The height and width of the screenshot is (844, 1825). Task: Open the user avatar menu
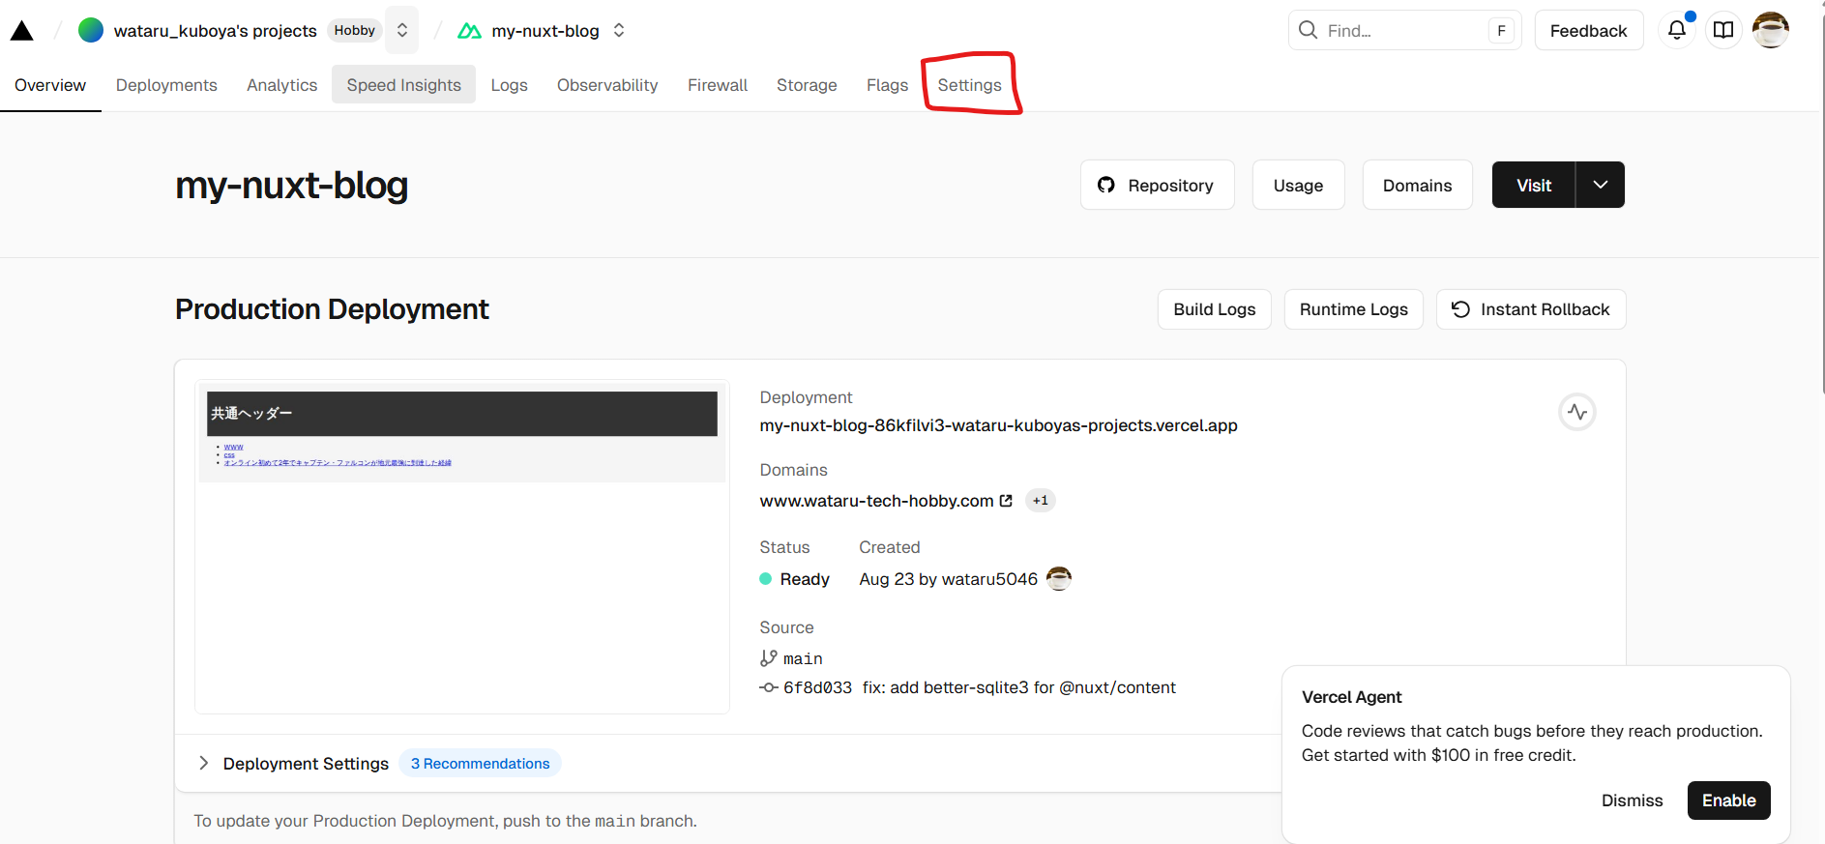(1771, 30)
